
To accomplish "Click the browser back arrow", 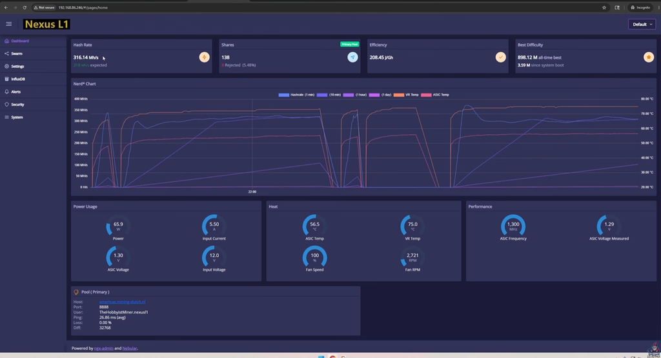I will [x=6, y=8].
